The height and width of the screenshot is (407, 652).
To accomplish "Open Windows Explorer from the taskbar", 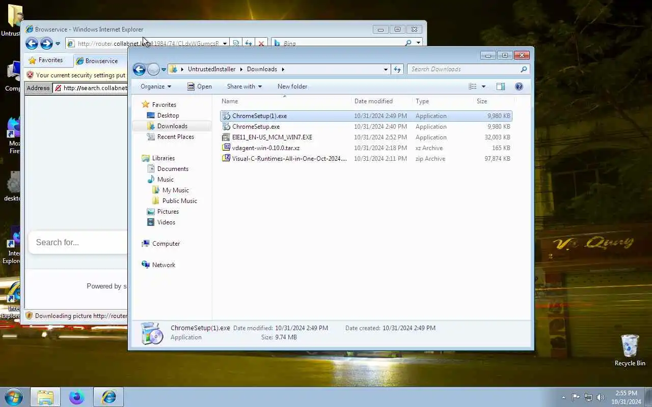I will tap(45, 397).
